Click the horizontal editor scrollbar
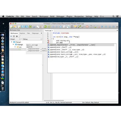 (x=54, y=101)
